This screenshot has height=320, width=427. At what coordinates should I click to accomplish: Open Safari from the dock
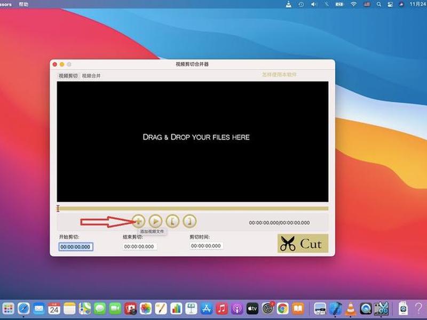(x=23, y=309)
